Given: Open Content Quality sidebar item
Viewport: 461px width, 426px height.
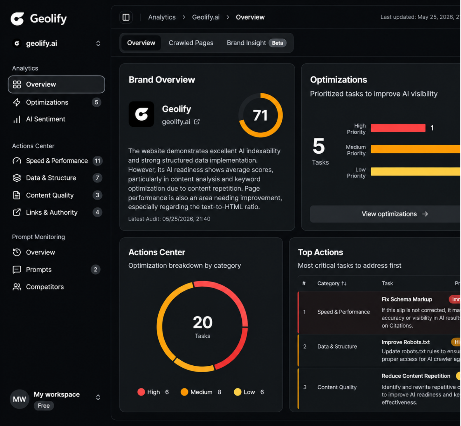Looking at the screenshot, I should click(57, 195).
